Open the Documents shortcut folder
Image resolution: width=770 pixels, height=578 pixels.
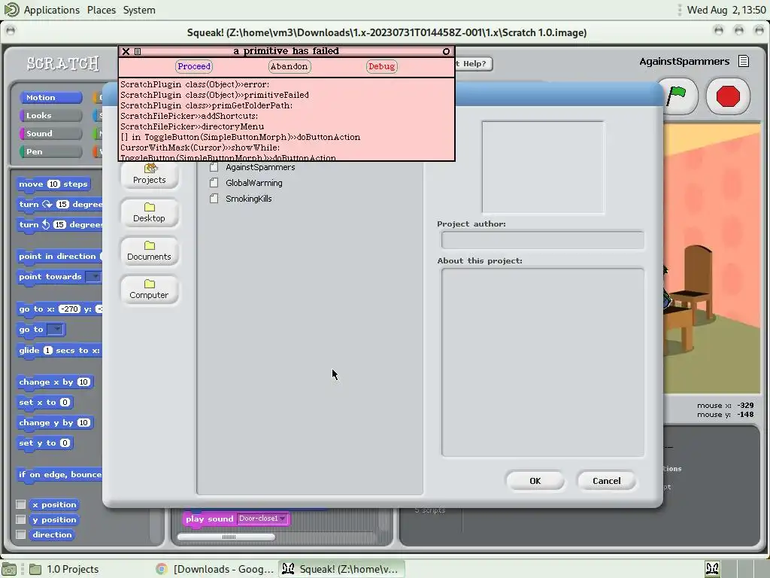pyautogui.click(x=150, y=251)
